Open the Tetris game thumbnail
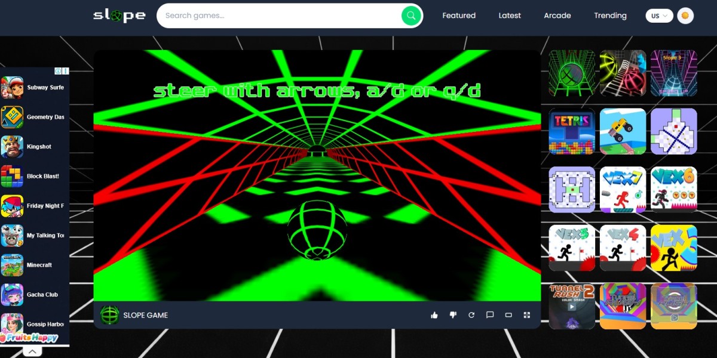The image size is (717, 358). 572,131
